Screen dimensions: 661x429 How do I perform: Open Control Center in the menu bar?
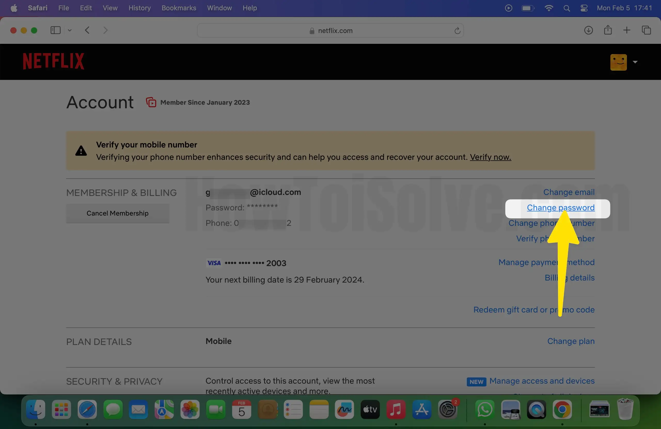click(x=584, y=8)
